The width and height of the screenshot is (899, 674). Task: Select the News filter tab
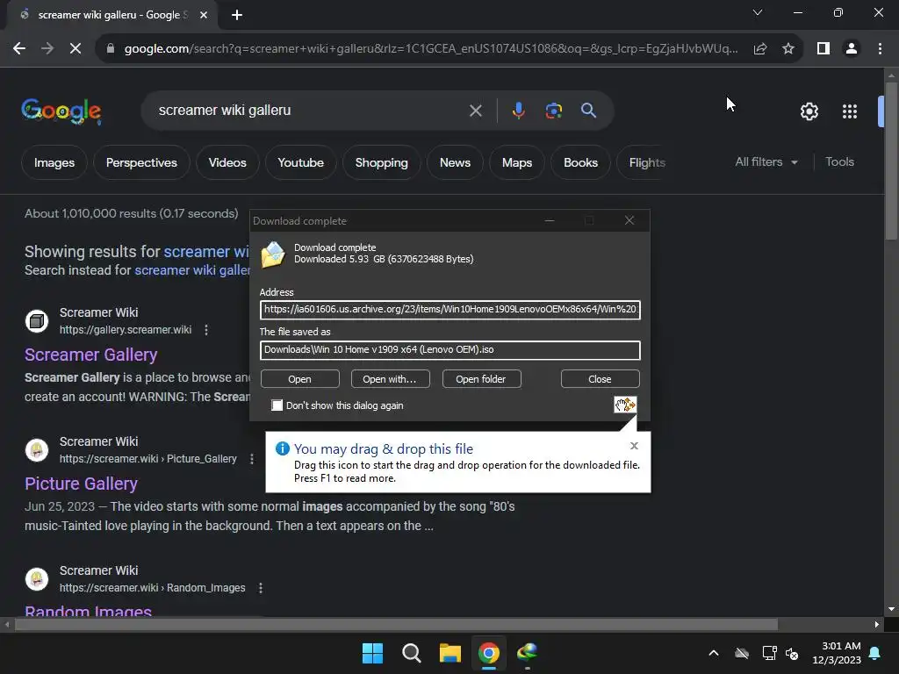456,162
